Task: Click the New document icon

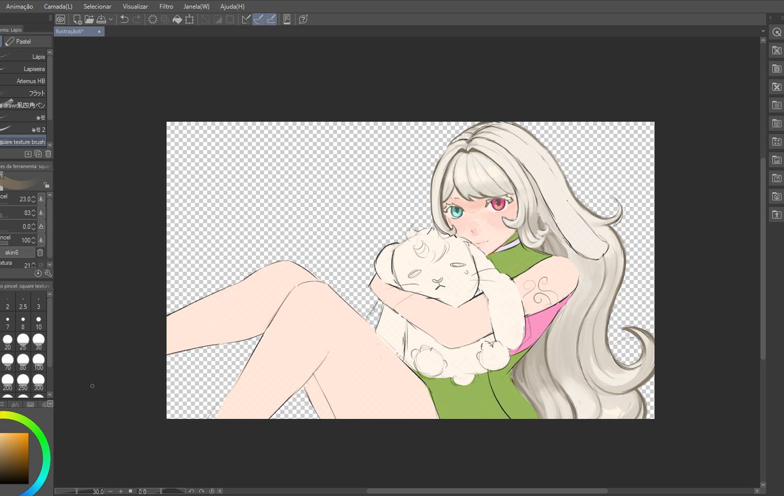Action: [x=77, y=20]
